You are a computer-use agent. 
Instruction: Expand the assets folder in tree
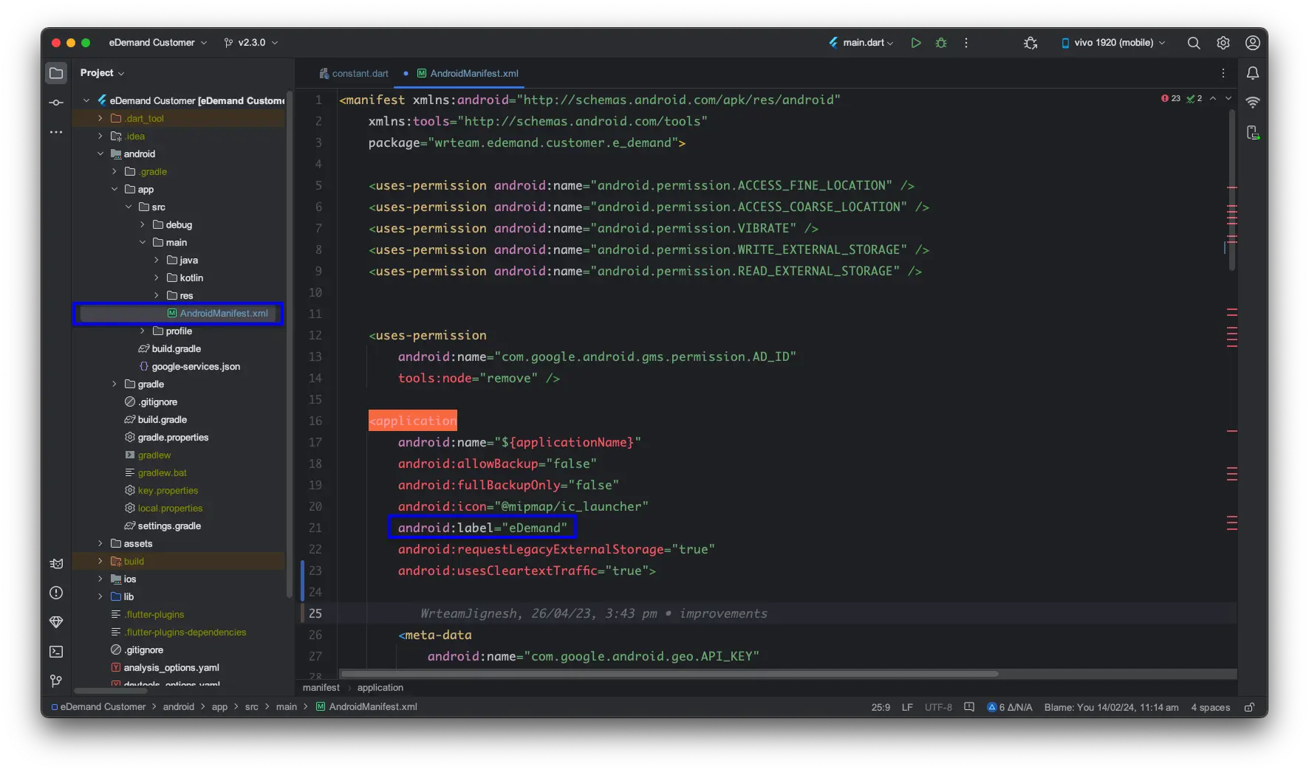click(100, 544)
